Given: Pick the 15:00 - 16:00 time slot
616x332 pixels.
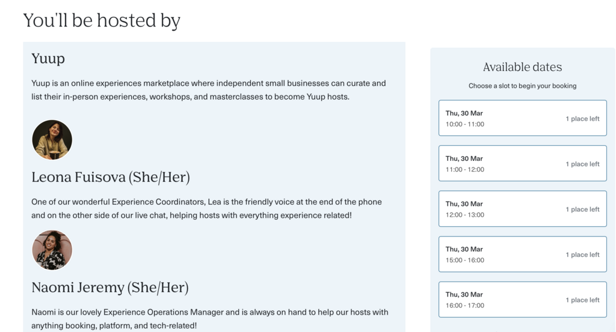Looking at the screenshot, I should [523, 254].
